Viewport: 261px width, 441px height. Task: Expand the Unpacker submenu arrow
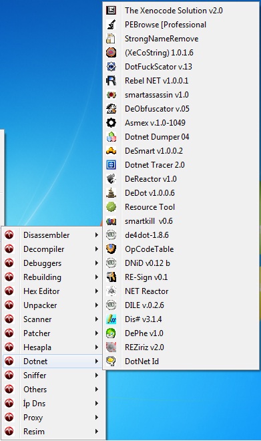pyautogui.click(x=97, y=305)
